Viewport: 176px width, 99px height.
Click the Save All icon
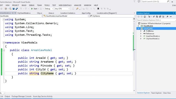(x=17, y=9)
